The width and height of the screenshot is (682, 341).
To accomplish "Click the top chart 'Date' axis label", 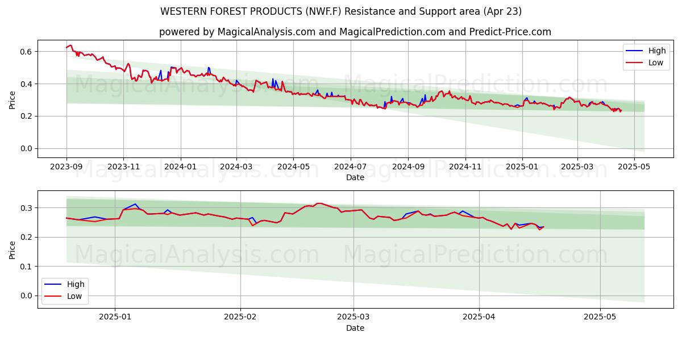I will coord(355,178).
